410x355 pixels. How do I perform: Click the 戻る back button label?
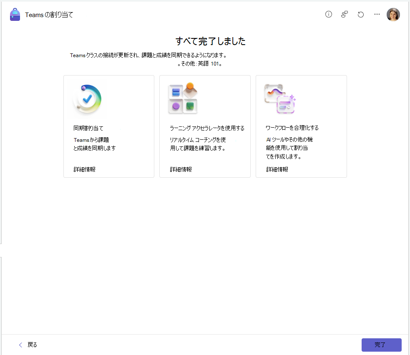33,345
